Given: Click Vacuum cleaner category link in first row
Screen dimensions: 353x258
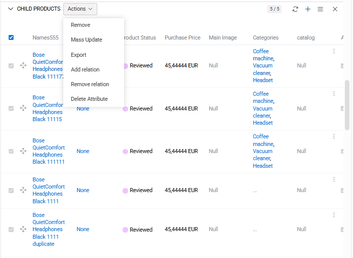Looking at the screenshot, I should (x=262, y=69).
